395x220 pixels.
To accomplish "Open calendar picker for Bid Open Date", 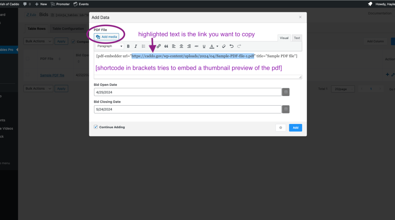I will (286, 92).
